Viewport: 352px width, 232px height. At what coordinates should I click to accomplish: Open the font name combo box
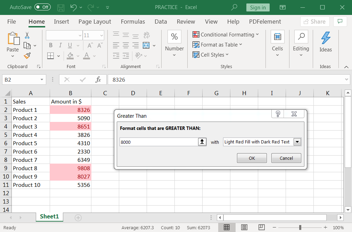[64, 35]
